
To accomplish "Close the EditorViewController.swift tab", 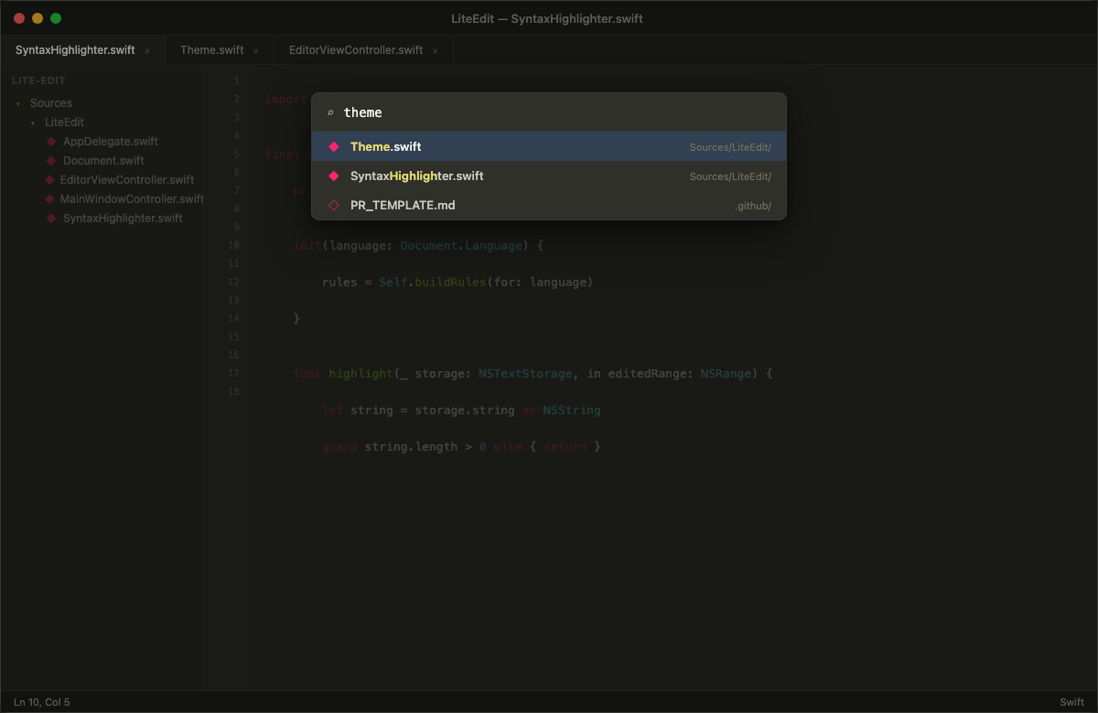I will (x=436, y=51).
